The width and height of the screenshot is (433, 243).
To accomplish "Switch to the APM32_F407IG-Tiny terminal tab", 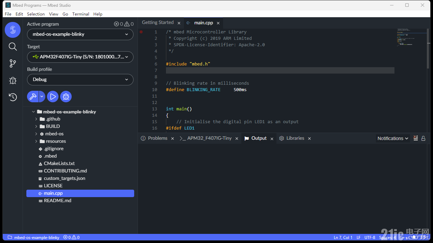I will (209, 138).
